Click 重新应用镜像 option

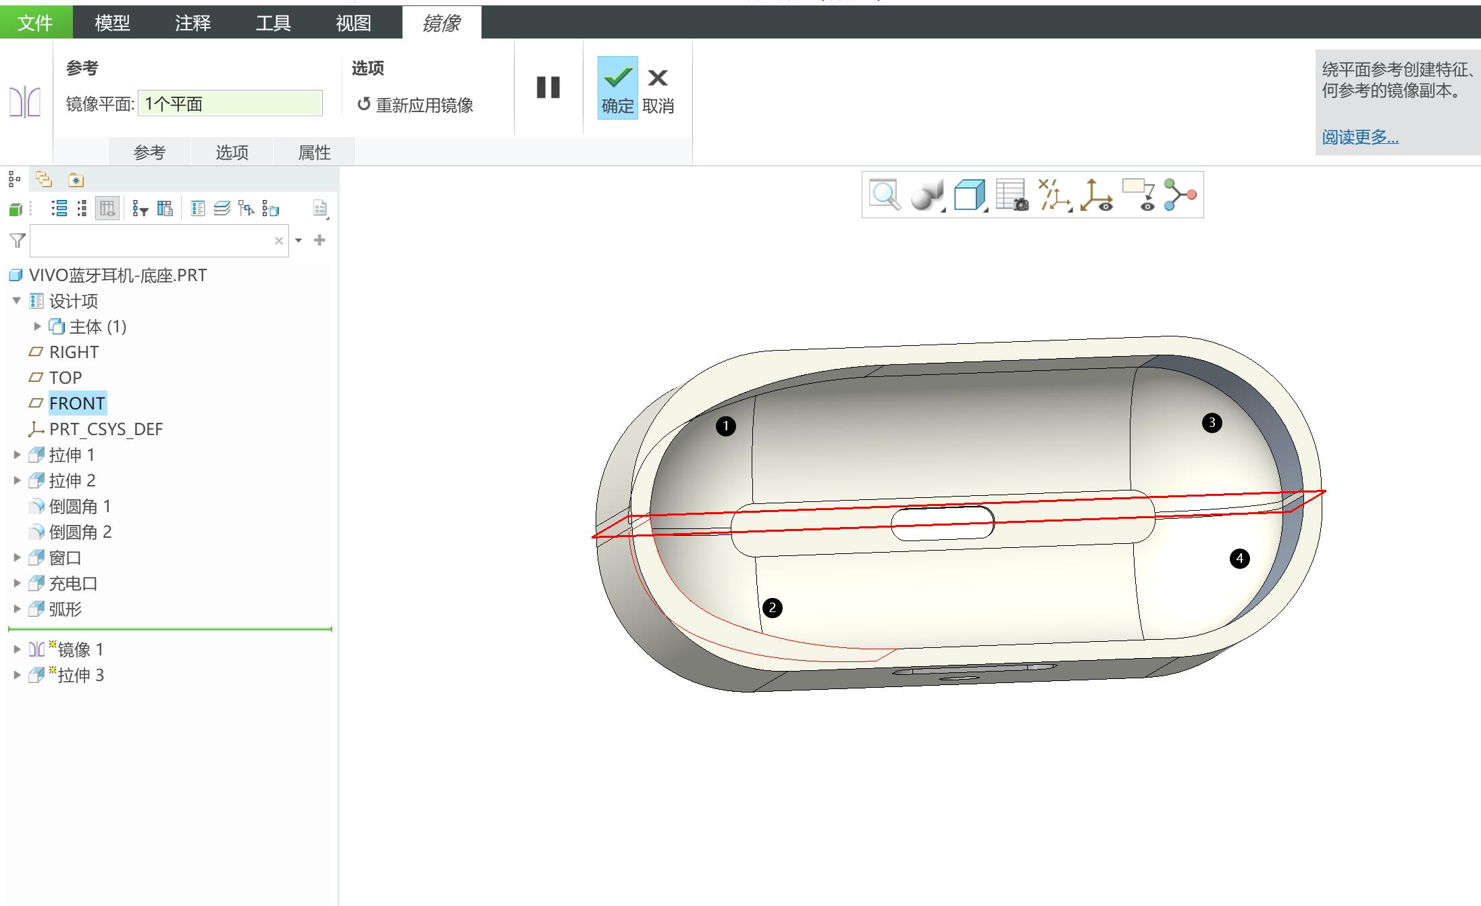pyautogui.click(x=415, y=105)
